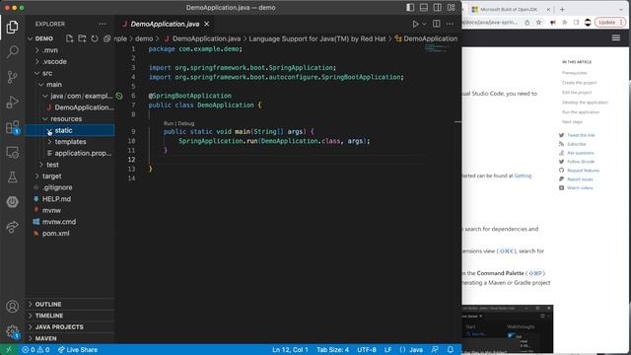This screenshot has height=355, width=631.
Task: Change the UTF-8 encoding
Action: [367, 350]
